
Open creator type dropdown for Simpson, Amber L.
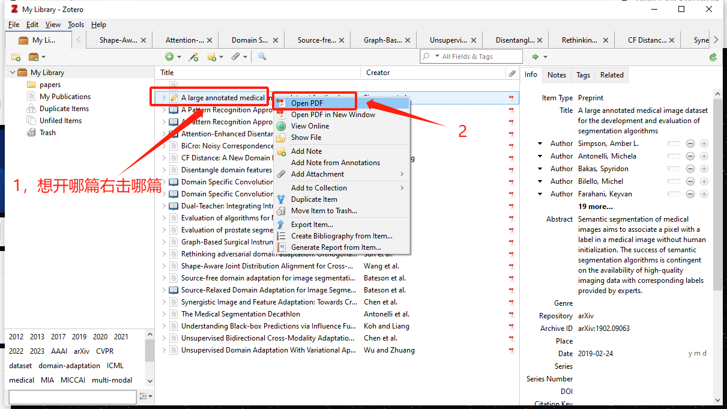point(540,144)
